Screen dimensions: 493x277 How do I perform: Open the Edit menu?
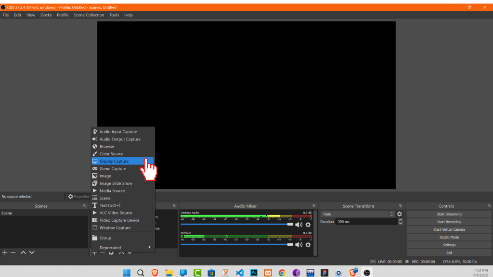click(18, 15)
